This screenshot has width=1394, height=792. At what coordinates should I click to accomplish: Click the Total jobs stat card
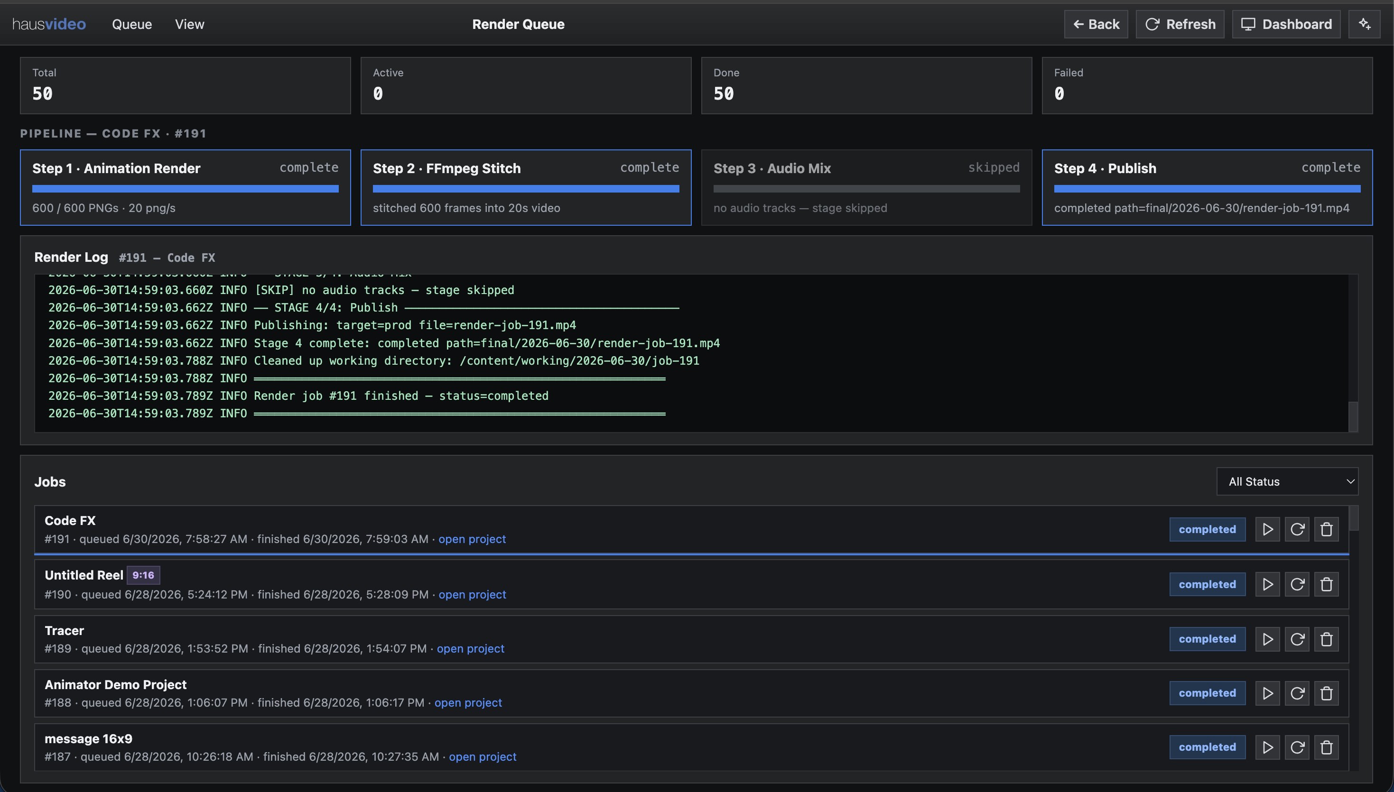coord(186,85)
